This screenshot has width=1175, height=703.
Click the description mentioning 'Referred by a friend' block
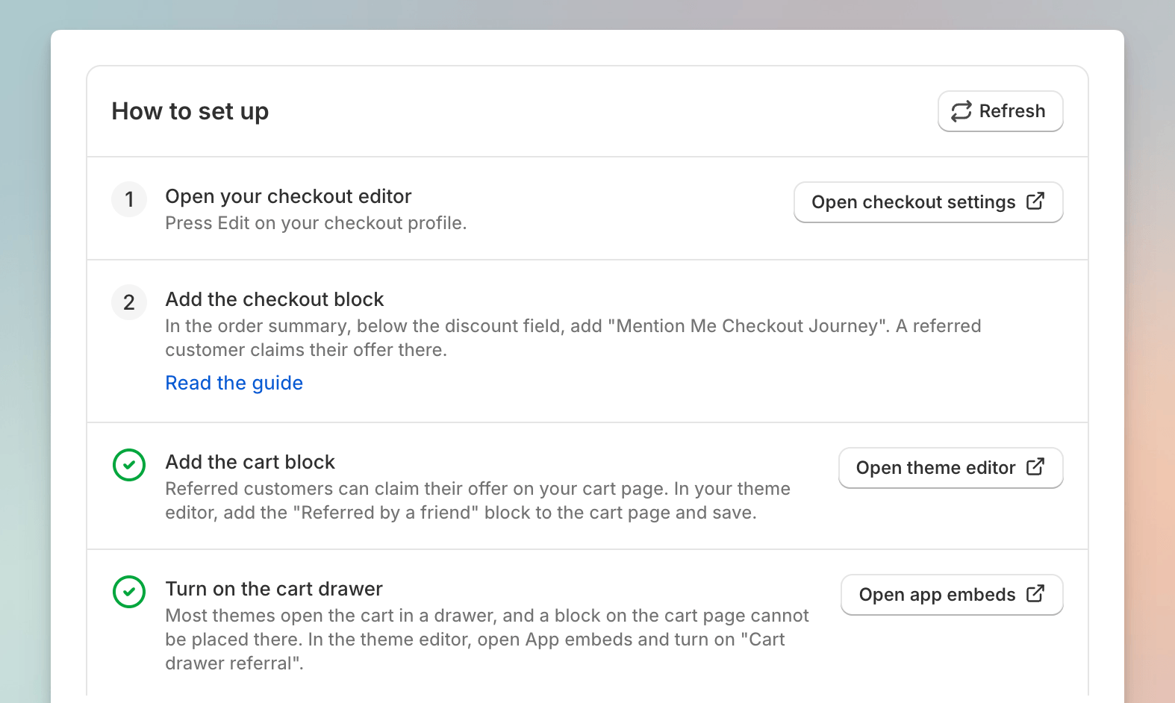(x=478, y=501)
